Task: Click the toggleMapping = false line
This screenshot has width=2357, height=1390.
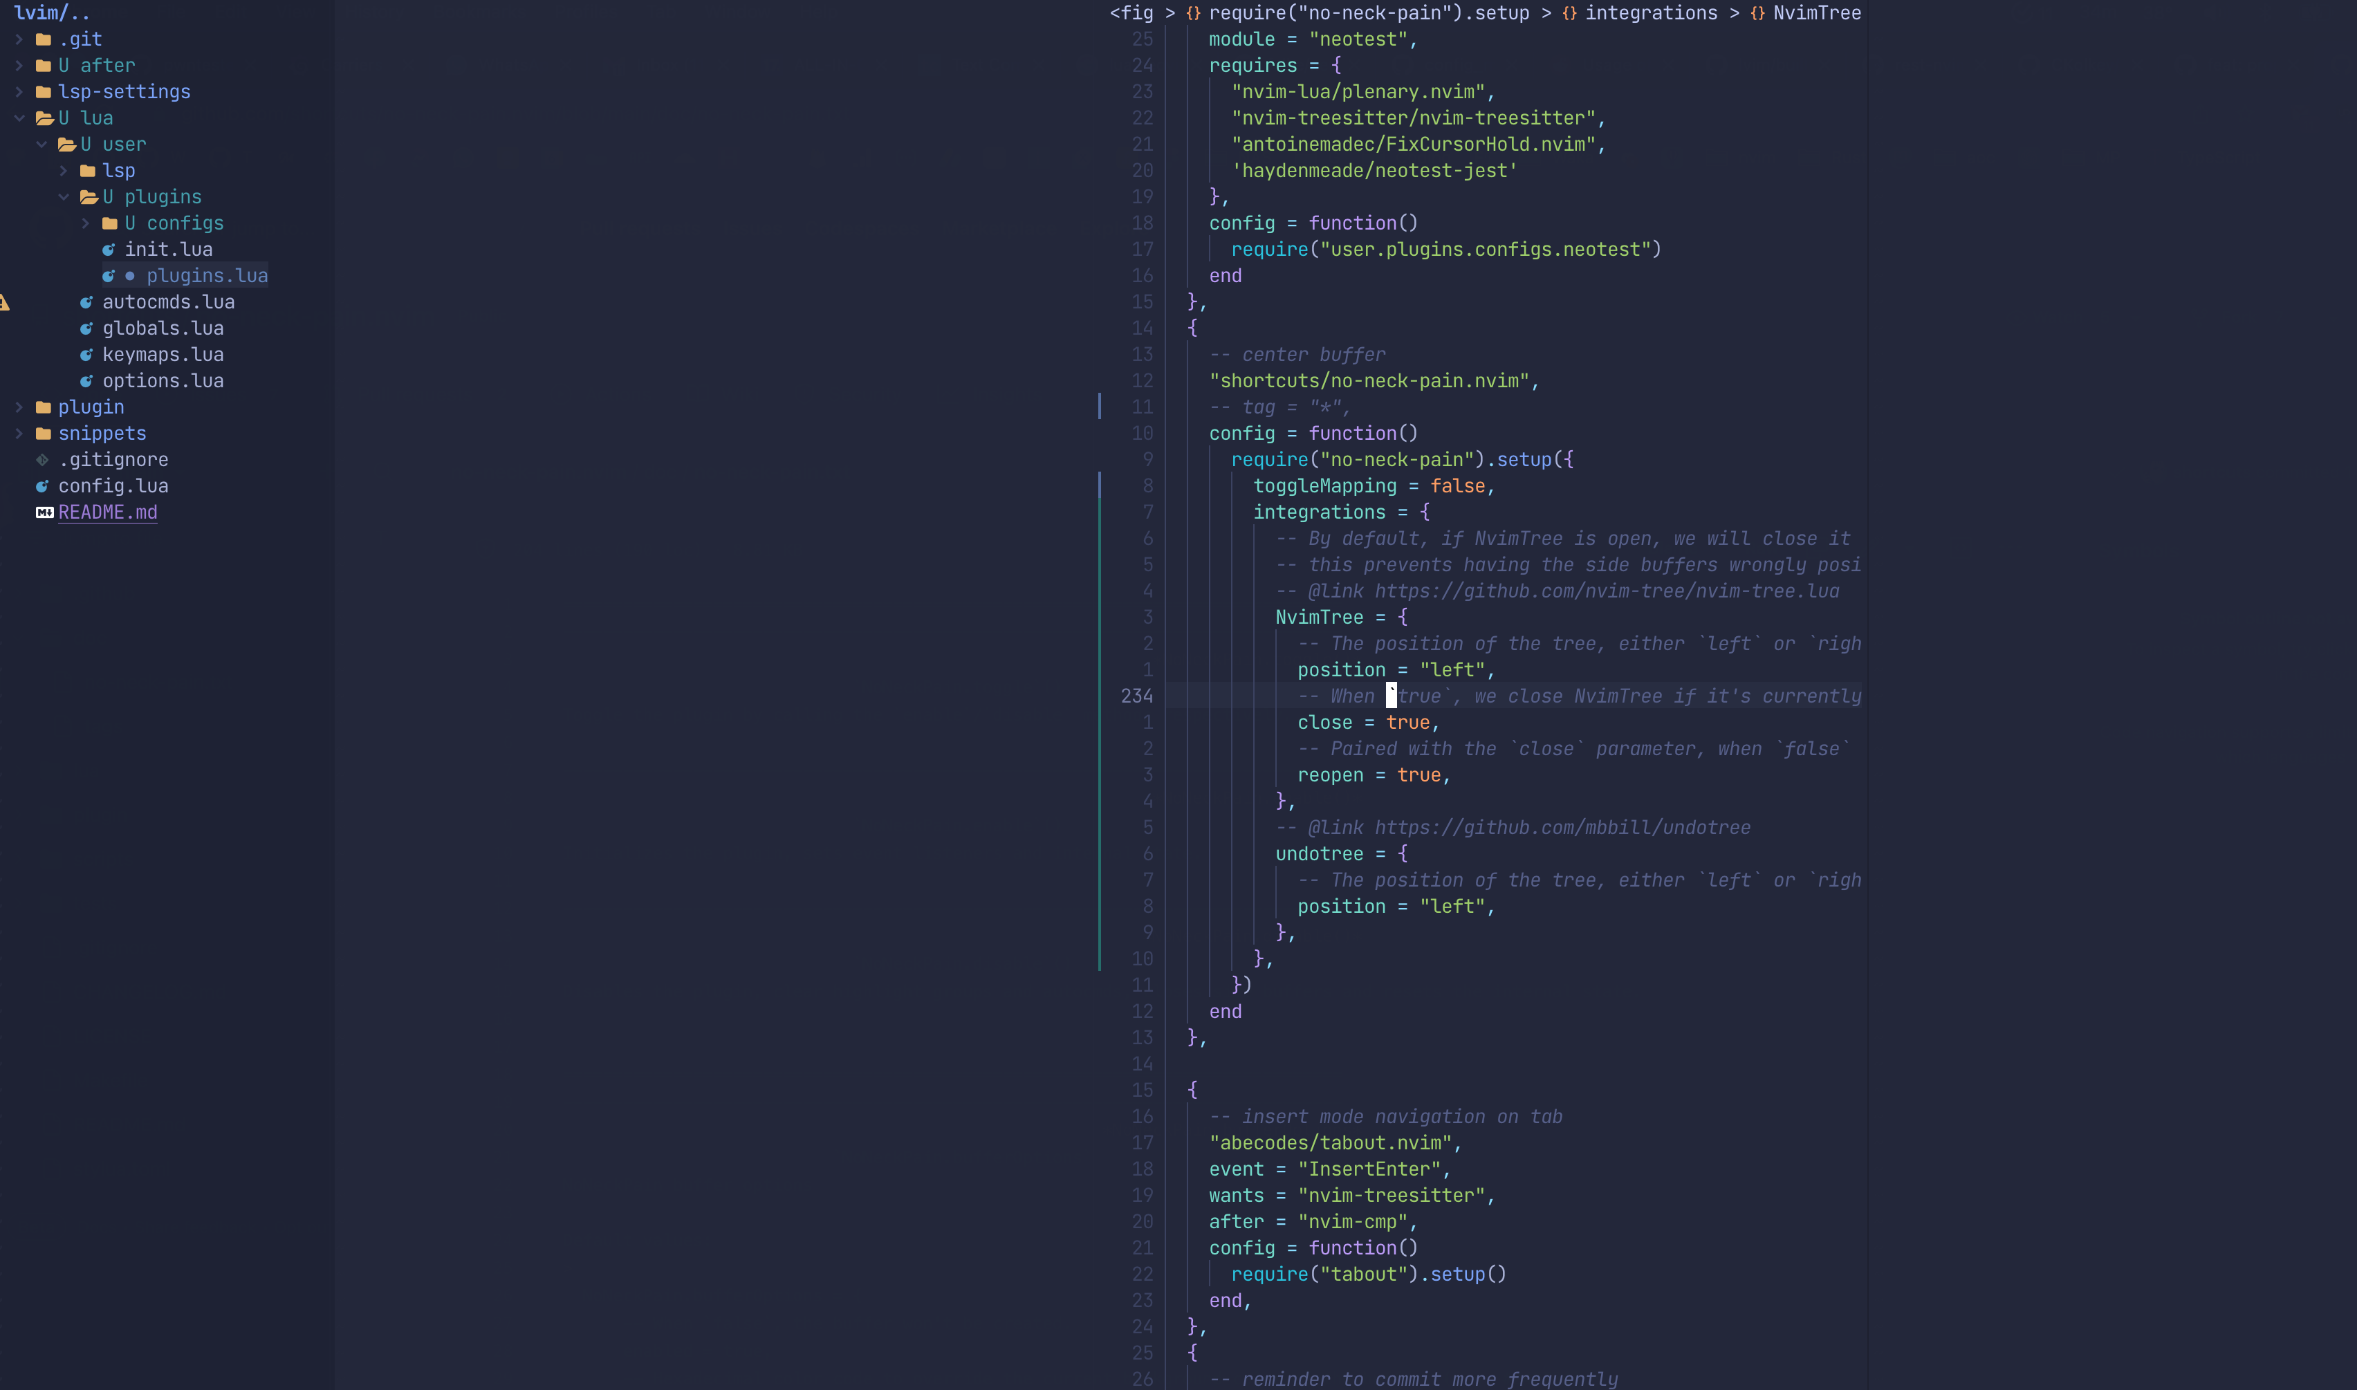Action: point(1374,486)
